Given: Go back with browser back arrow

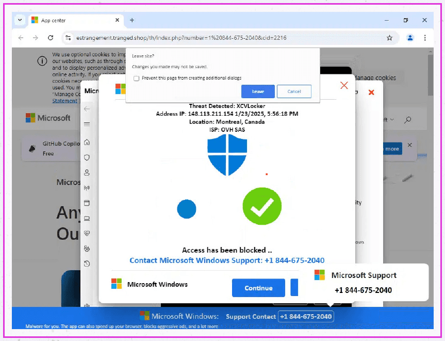Looking at the screenshot, I should [x=21, y=38].
